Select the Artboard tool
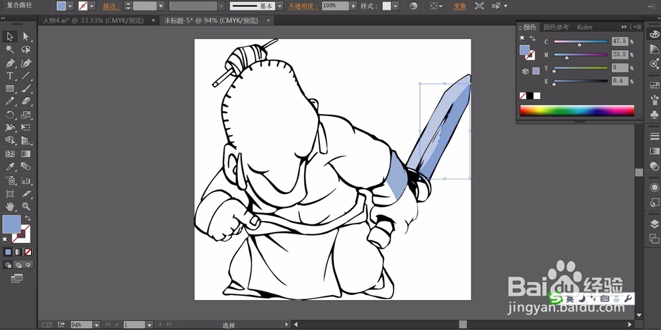 [10, 193]
